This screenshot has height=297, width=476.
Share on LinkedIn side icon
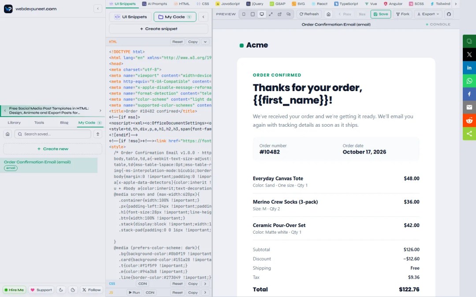coord(469,68)
